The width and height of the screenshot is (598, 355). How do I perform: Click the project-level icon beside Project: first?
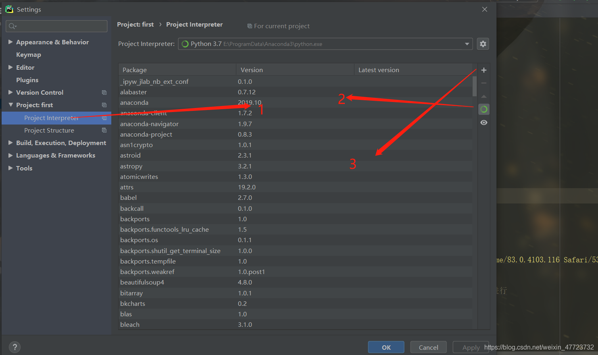[104, 105]
